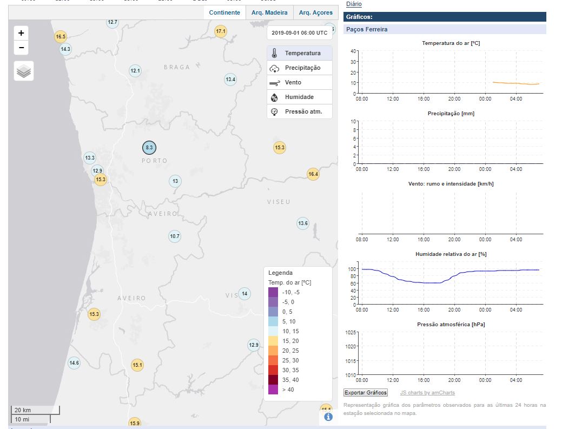Image resolution: width=575 pixels, height=429 pixels.
Task: Select the 15.3 marker on Porto coast
Action: coord(101,180)
